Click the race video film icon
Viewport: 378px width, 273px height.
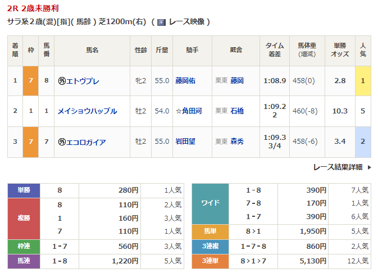(161, 22)
